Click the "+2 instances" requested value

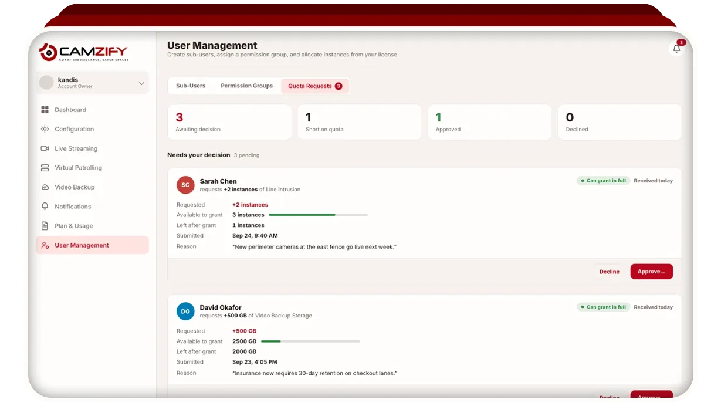(250, 205)
